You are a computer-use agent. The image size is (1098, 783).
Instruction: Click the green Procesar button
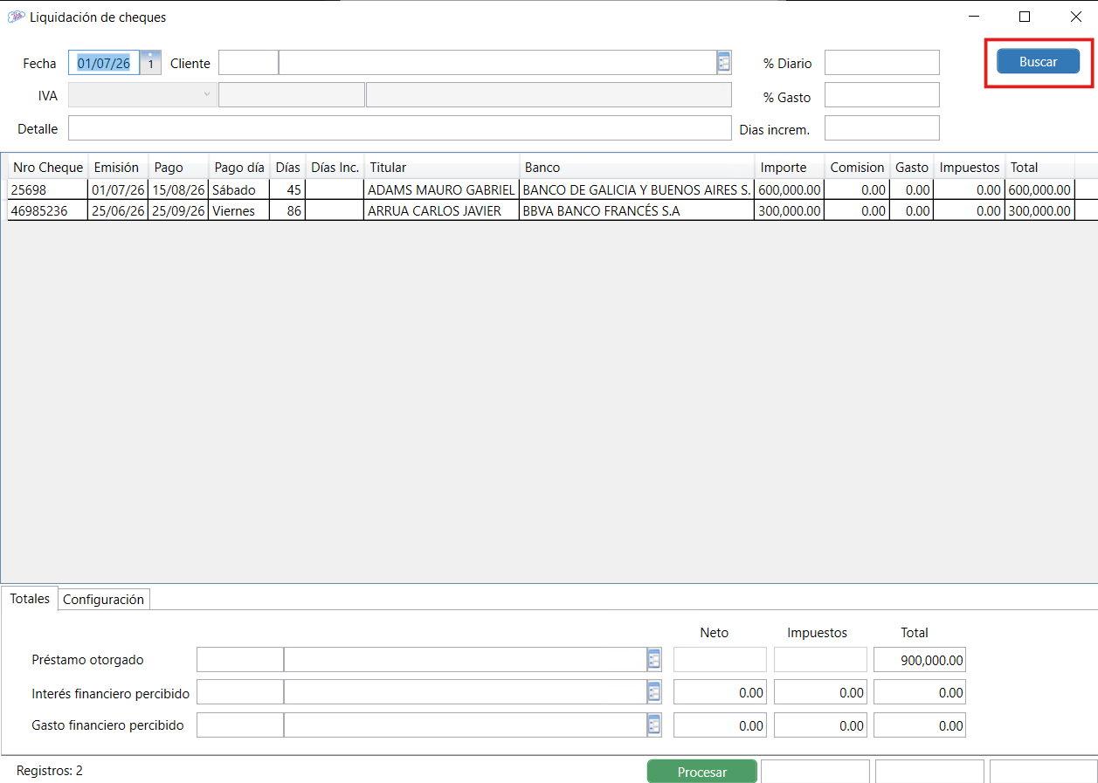pos(701,772)
